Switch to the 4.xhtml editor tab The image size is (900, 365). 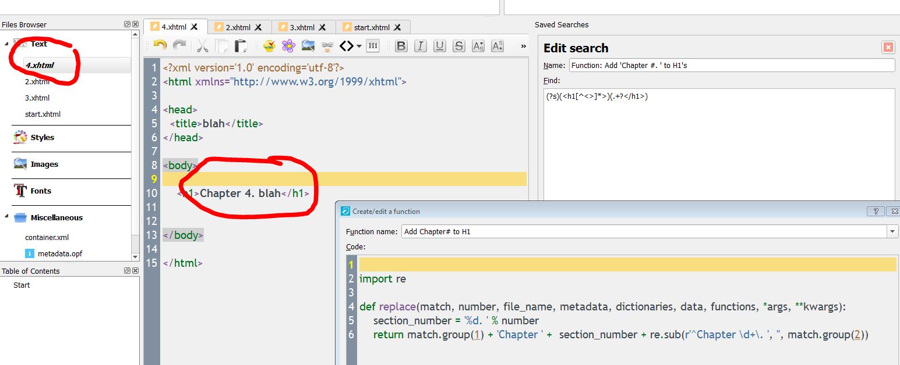pos(175,27)
